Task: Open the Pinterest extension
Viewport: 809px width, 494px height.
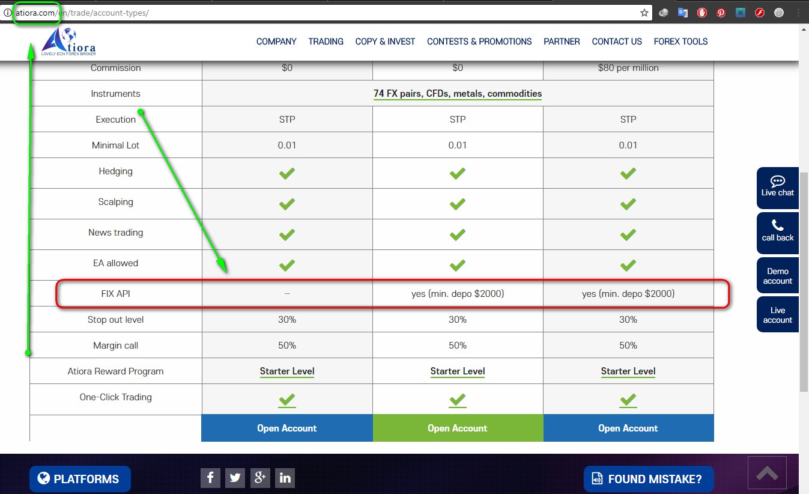Action: point(721,13)
